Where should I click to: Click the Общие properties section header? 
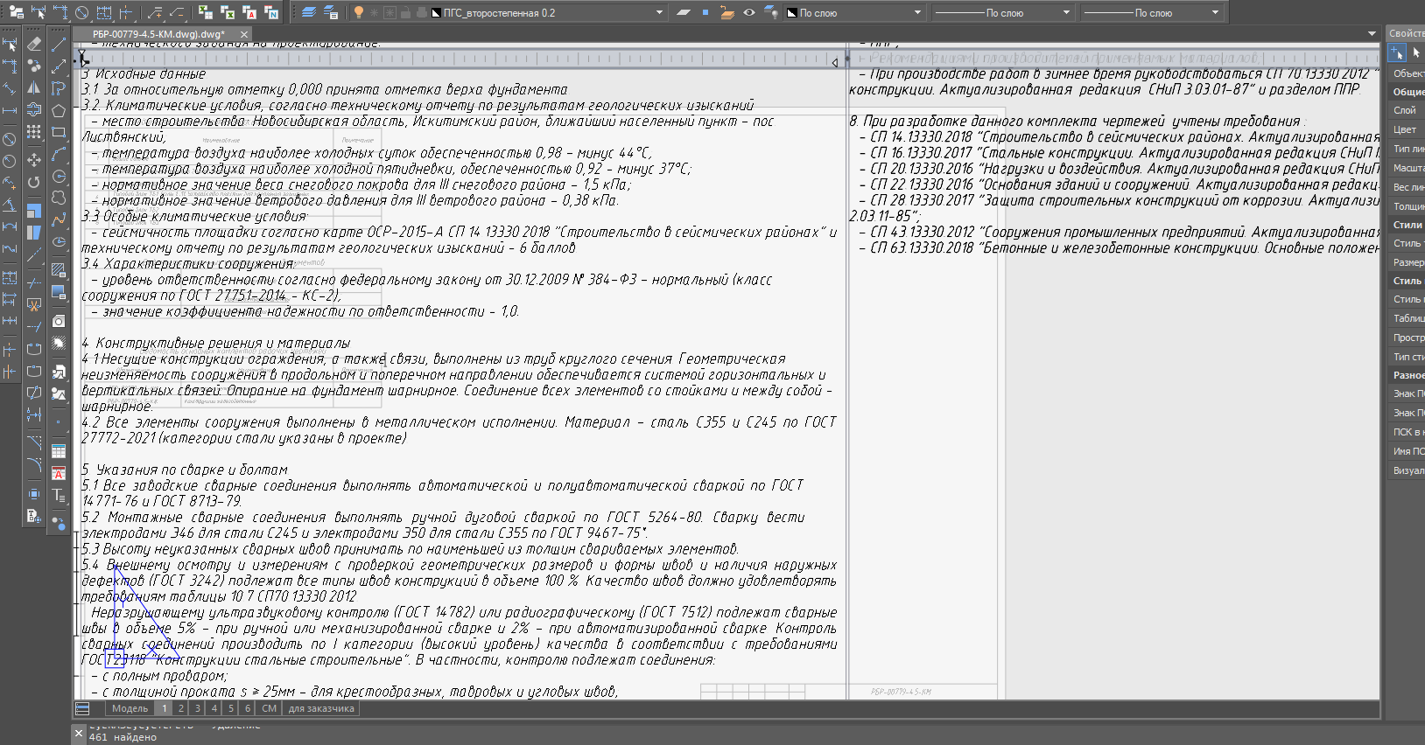point(1406,92)
